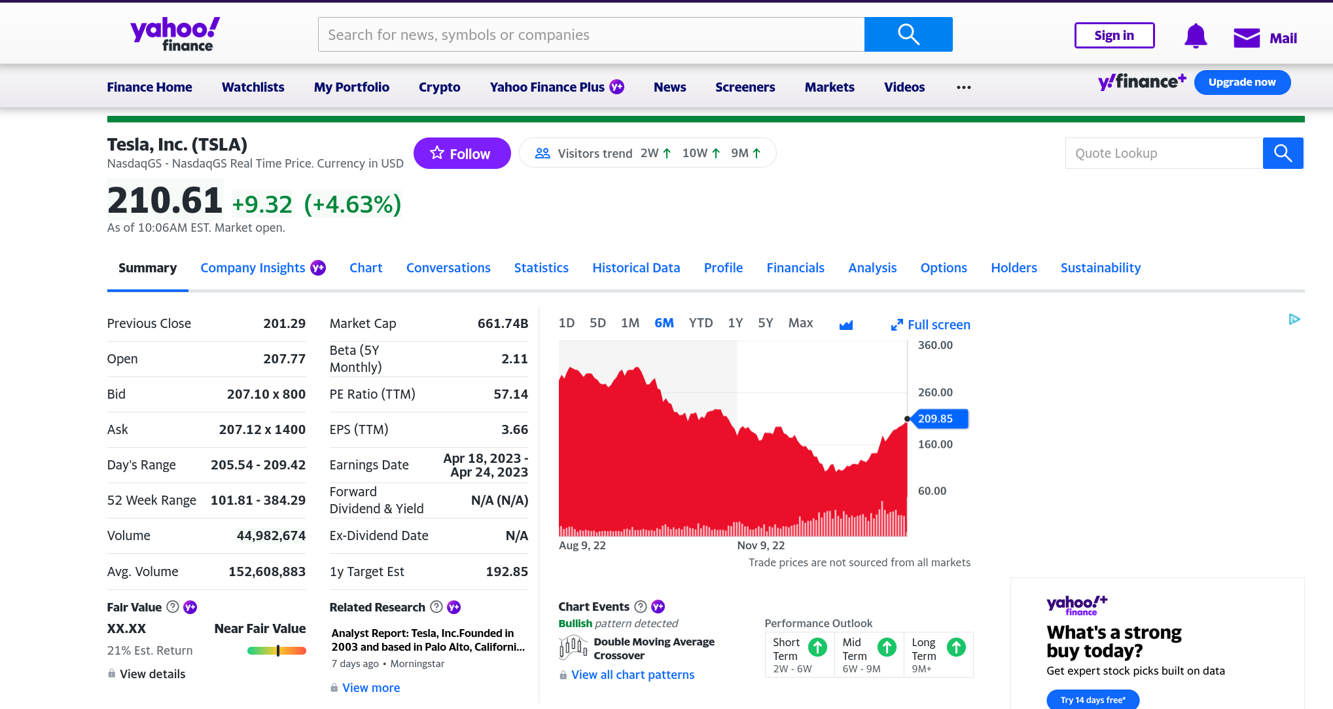This screenshot has width=1333, height=709.
Task: Click View details under Fair Value
Action: (152, 674)
